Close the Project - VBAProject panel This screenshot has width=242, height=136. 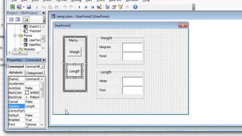[43, 13]
